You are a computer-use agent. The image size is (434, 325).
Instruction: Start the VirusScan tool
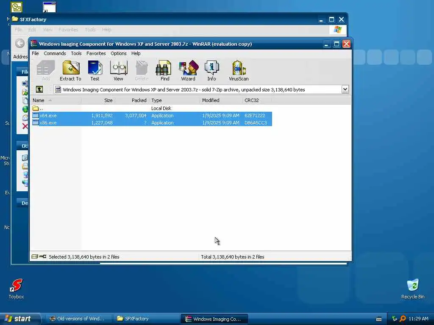239,71
